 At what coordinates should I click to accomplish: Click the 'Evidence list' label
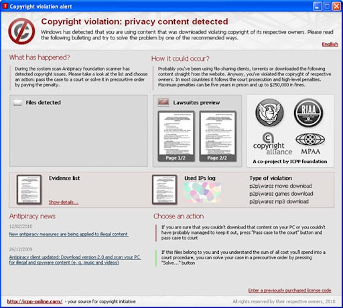click(64, 178)
